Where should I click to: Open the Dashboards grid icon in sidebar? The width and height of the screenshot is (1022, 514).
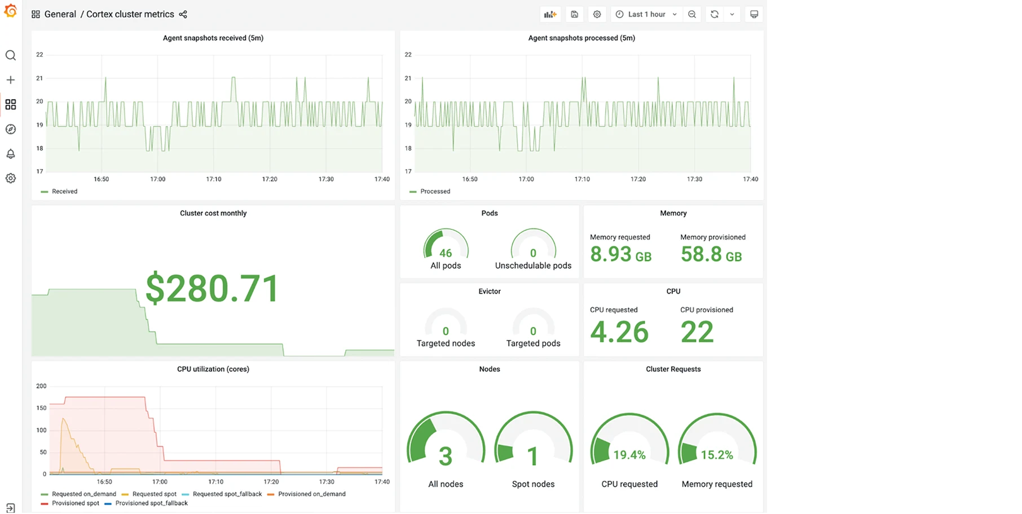pos(11,105)
